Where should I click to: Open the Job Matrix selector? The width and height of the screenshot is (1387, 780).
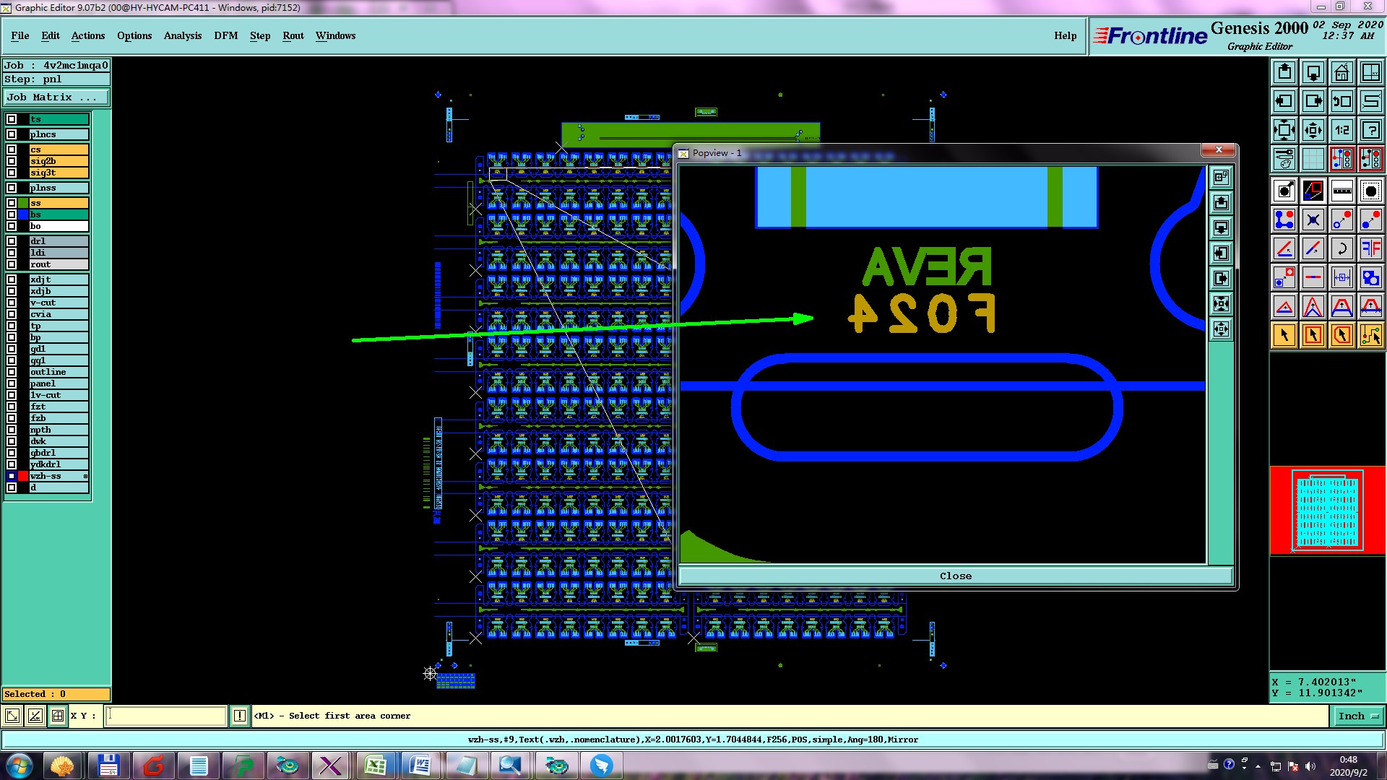point(56,97)
